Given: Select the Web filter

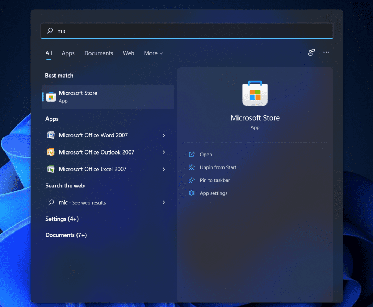Looking at the screenshot, I should pos(128,53).
